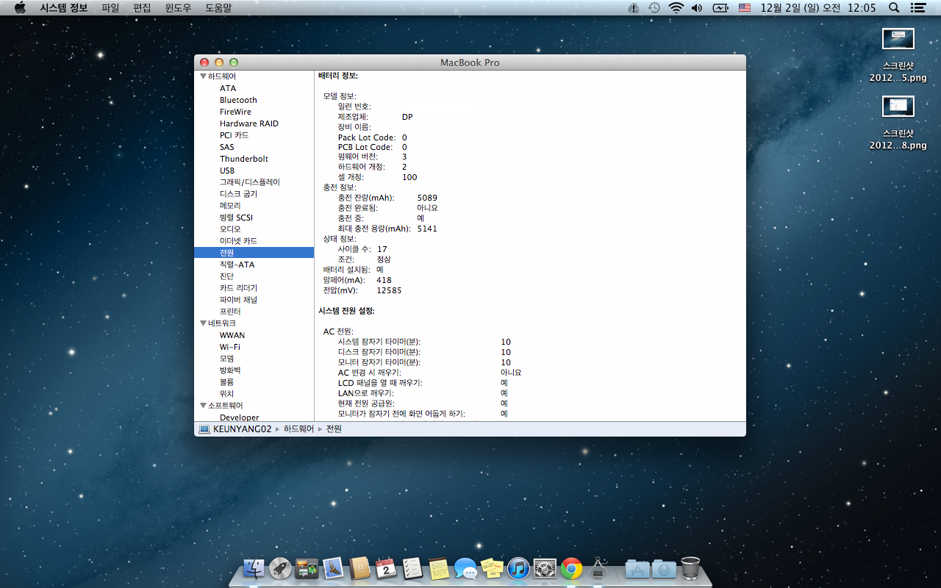Click KEUNYANG02 in the path bar
The width and height of the screenshot is (941, 588).
(x=242, y=429)
